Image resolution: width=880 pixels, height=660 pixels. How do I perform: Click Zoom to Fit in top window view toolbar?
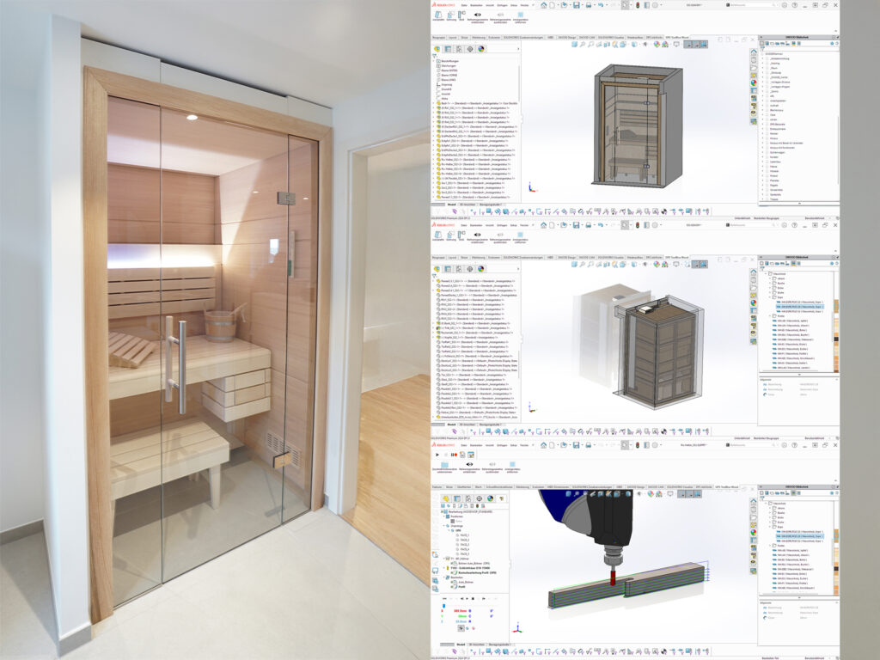tap(582, 45)
